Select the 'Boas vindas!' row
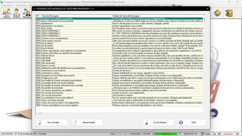This screenshot has width=242, height=136. tap(119, 28)
